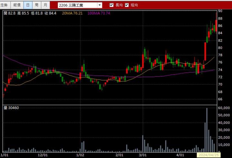Click the 量 30460 volume readout

click(11, 108)
